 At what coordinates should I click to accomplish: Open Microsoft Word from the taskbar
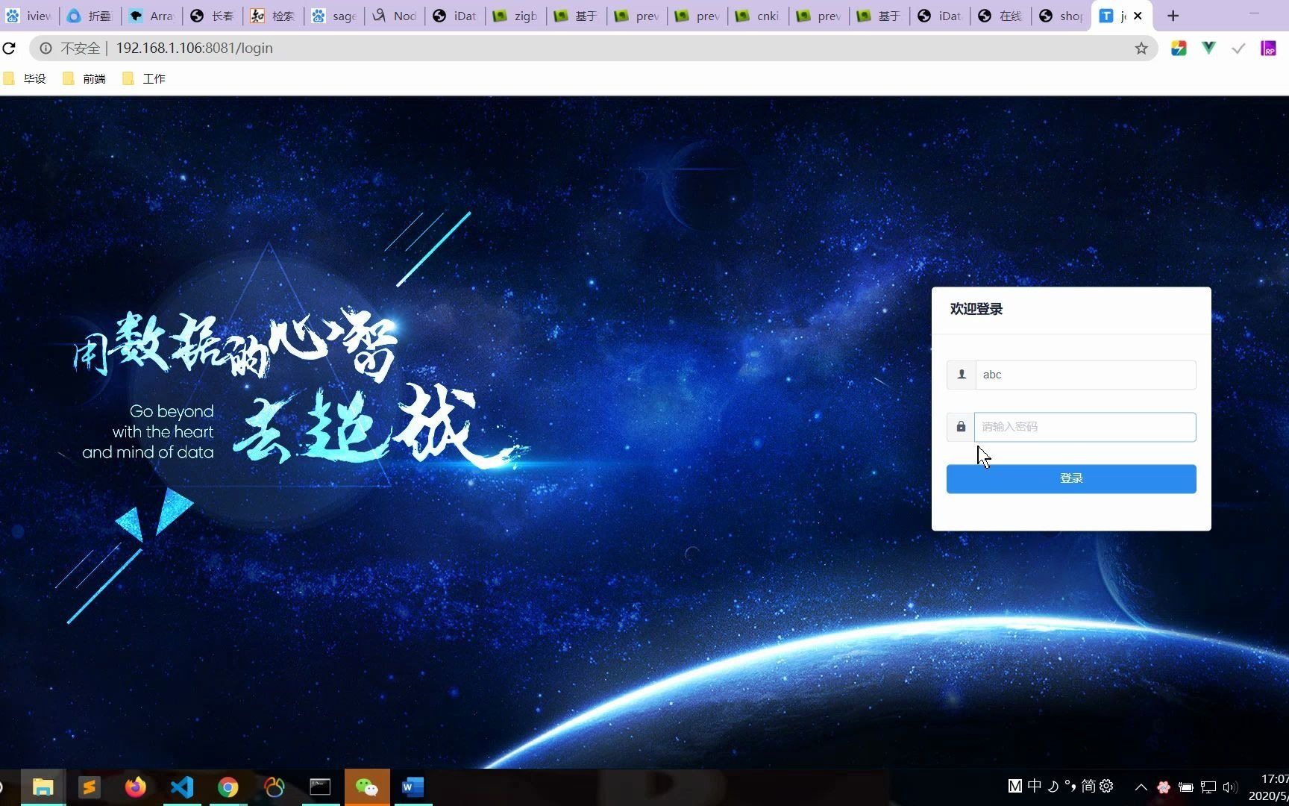[x=413, y=787]
